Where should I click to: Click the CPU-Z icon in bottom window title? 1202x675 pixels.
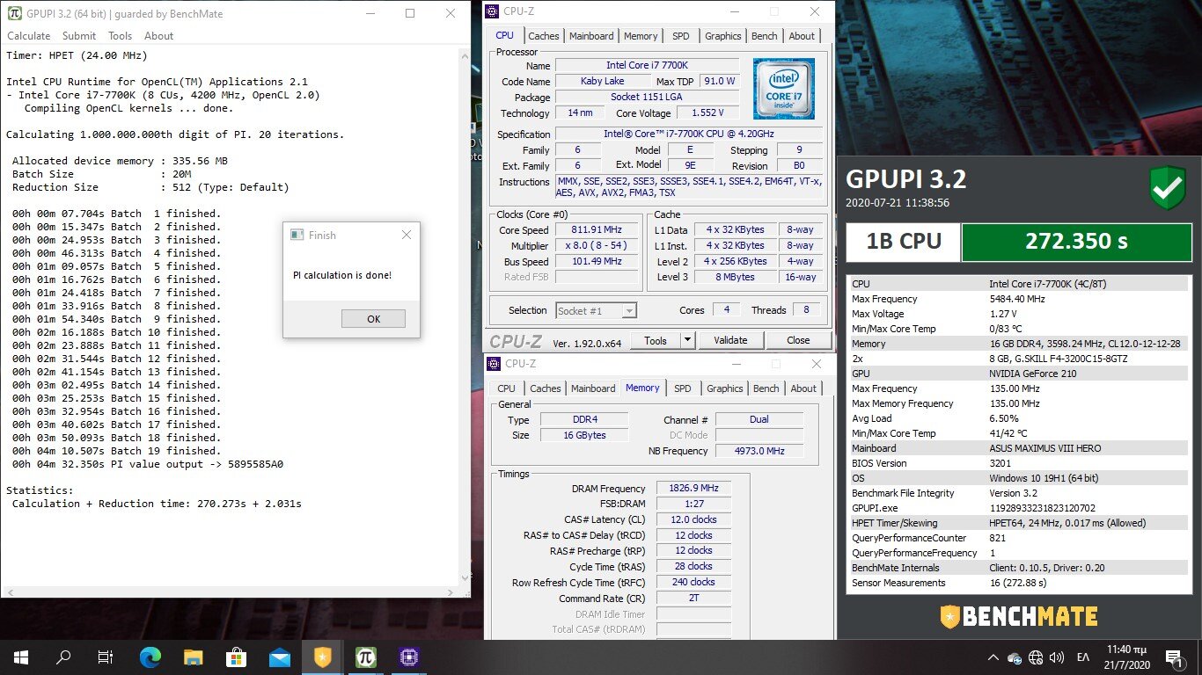493,364
